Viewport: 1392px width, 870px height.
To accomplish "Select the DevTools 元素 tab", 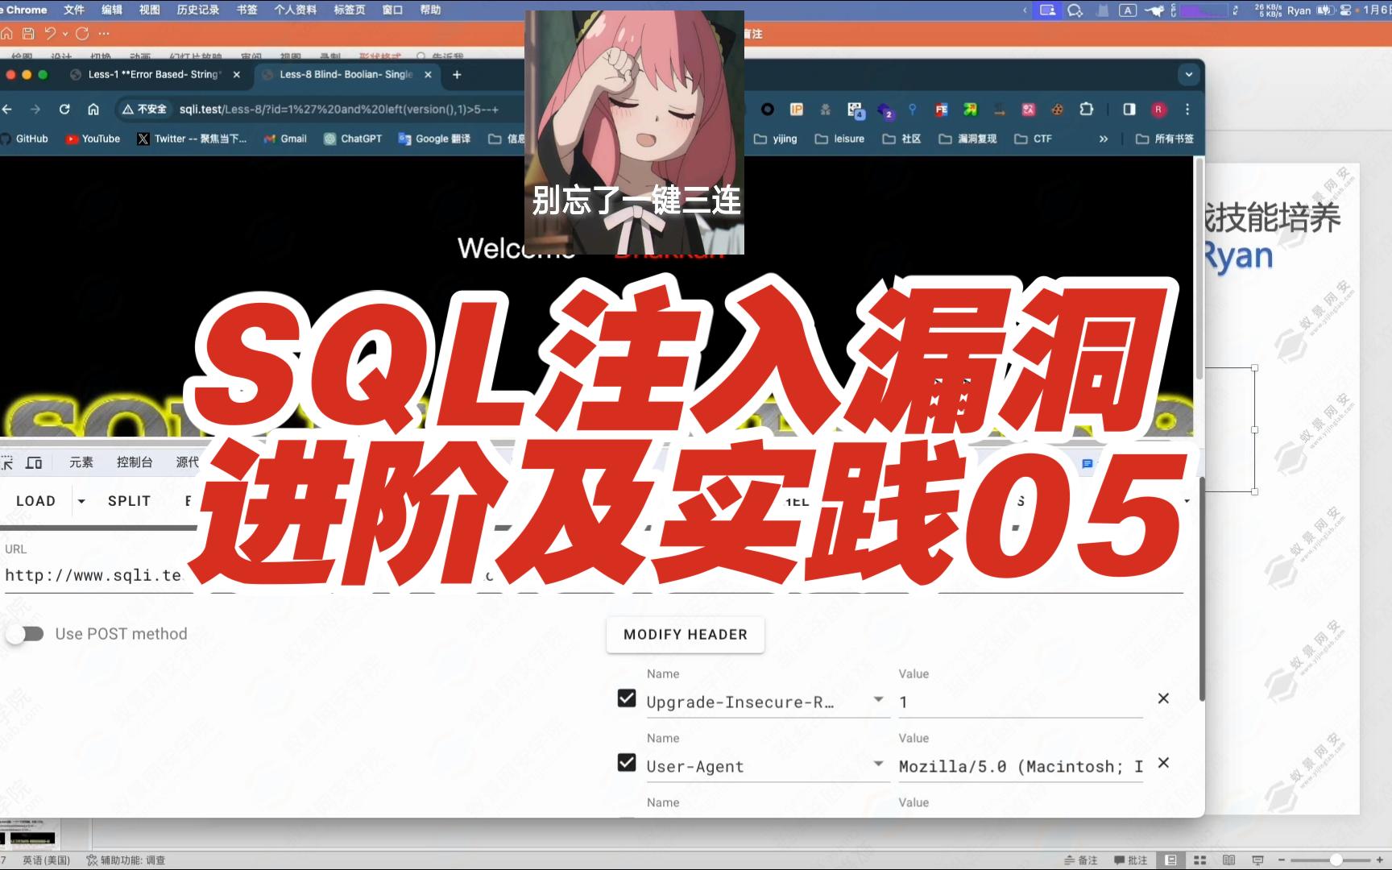I will [x=81, y=462].
